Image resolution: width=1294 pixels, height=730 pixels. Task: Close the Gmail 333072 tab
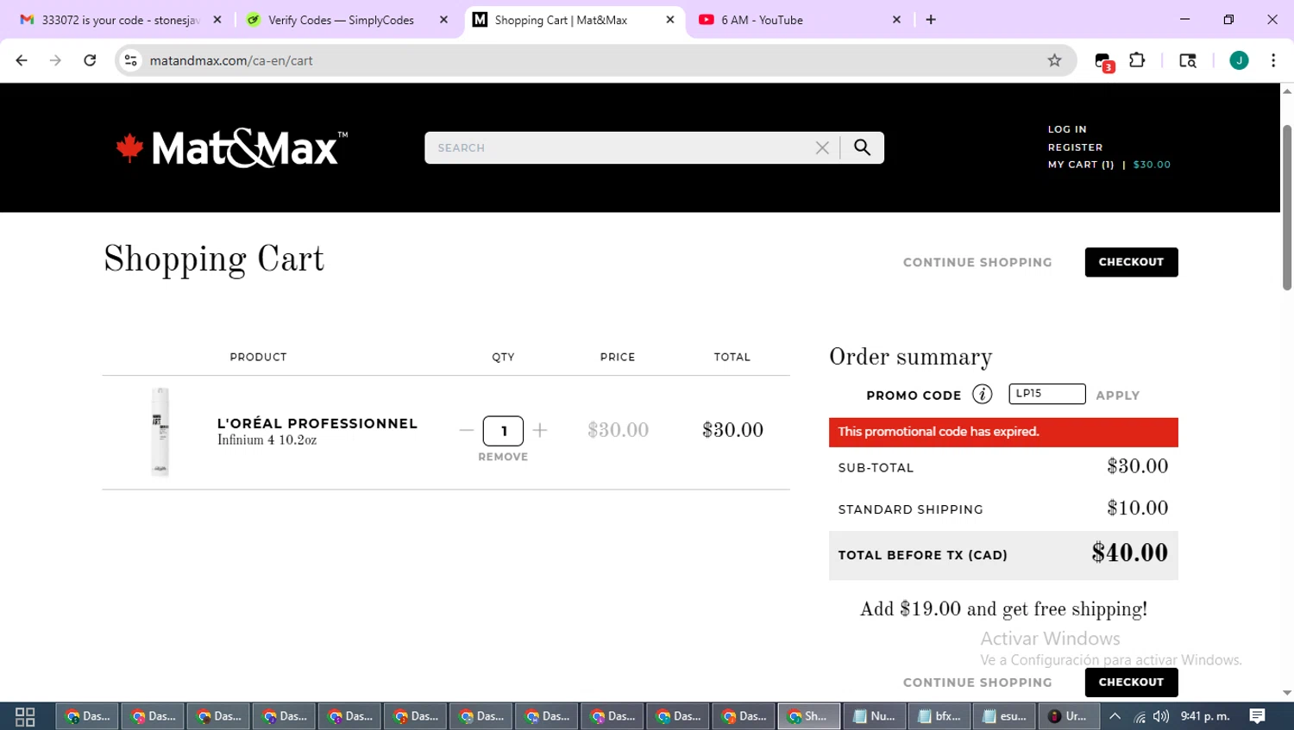coord(217,20)
